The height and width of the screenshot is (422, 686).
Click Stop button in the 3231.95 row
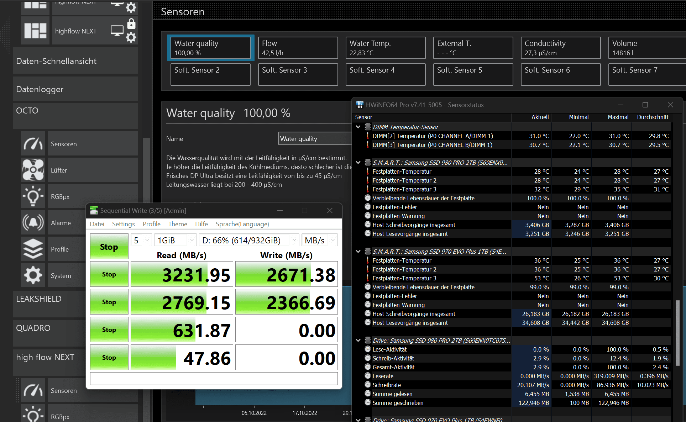(109, 274)
